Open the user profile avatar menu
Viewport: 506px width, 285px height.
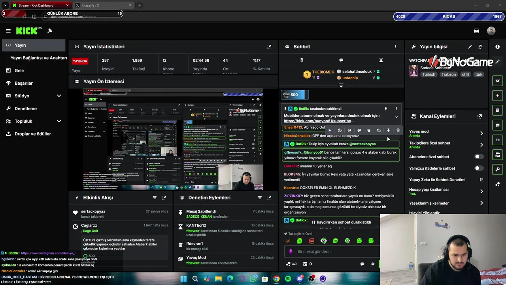coord(491,31)
